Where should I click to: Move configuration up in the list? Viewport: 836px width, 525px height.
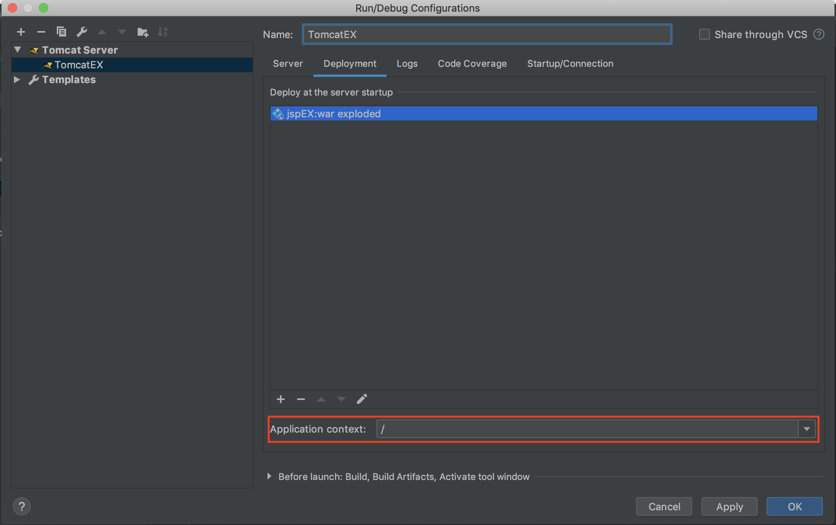tap(102, 32)
